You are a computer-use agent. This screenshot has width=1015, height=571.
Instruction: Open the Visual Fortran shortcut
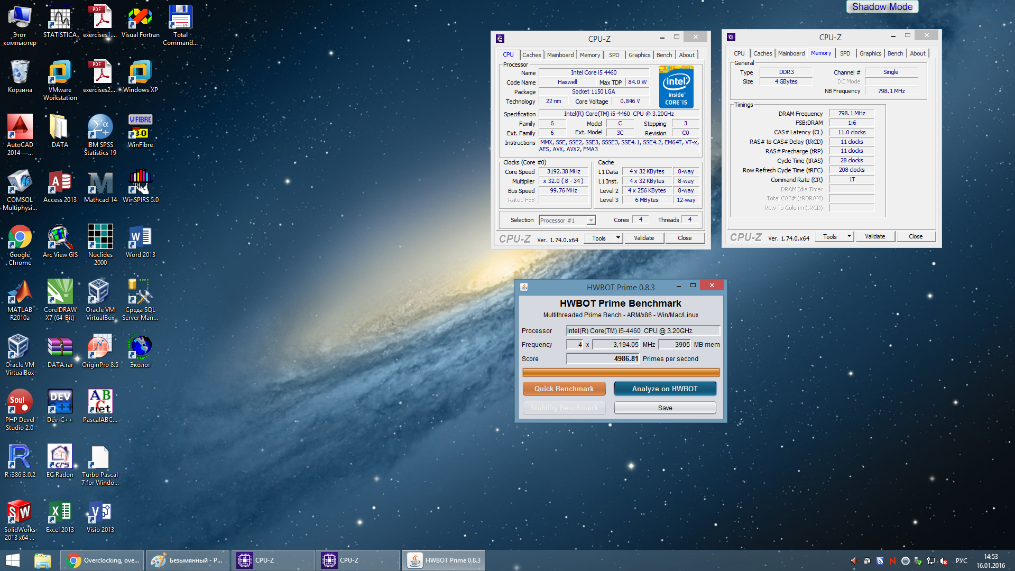(140, 21)
